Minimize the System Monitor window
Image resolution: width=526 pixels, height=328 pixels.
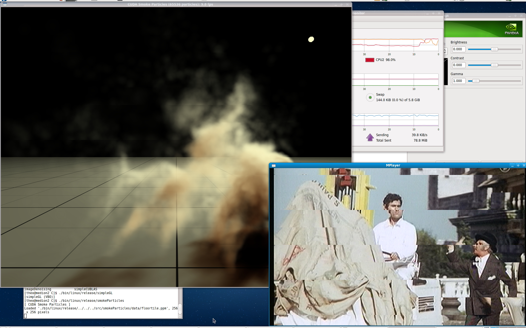[x=427, y=13]
